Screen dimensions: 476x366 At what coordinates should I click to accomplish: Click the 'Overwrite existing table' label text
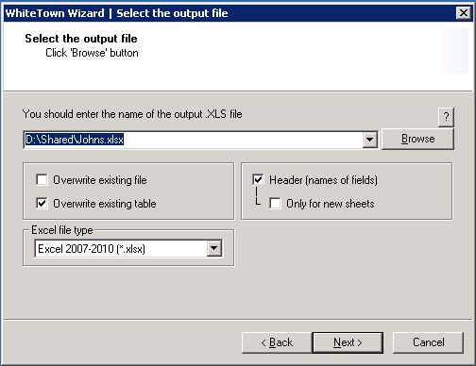105,204
